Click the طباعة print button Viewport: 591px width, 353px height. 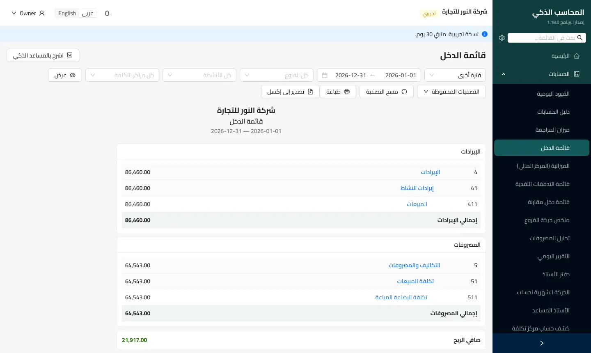[338, 92]
